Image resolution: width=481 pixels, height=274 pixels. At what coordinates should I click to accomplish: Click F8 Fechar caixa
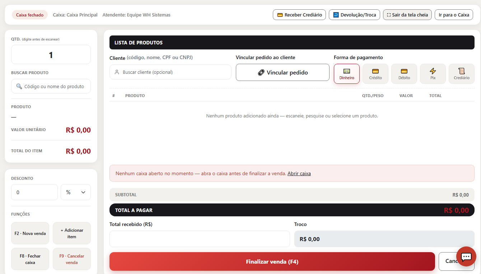(x=30, y=259)
